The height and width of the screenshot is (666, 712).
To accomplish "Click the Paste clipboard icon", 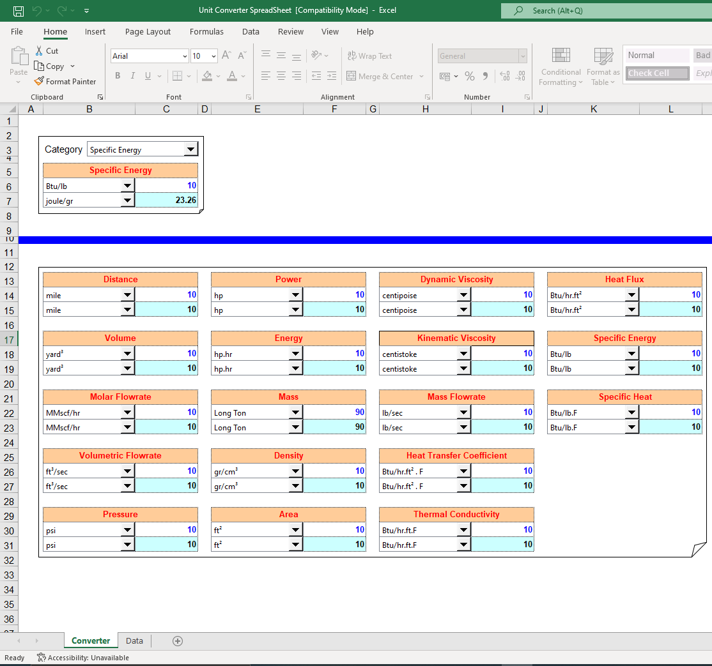I will point(19,56).
